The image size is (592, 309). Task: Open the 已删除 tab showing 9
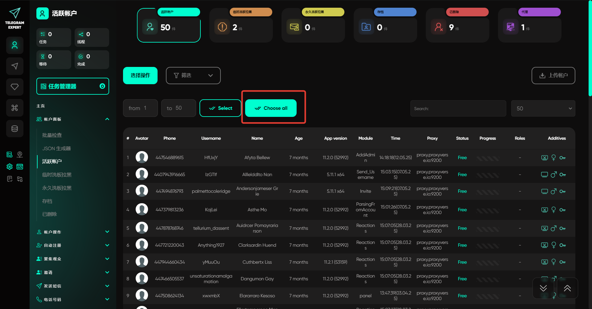[x=457, y=25]
